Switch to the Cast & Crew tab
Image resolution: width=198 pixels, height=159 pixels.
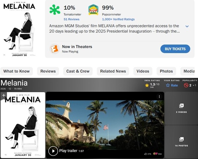78,71
